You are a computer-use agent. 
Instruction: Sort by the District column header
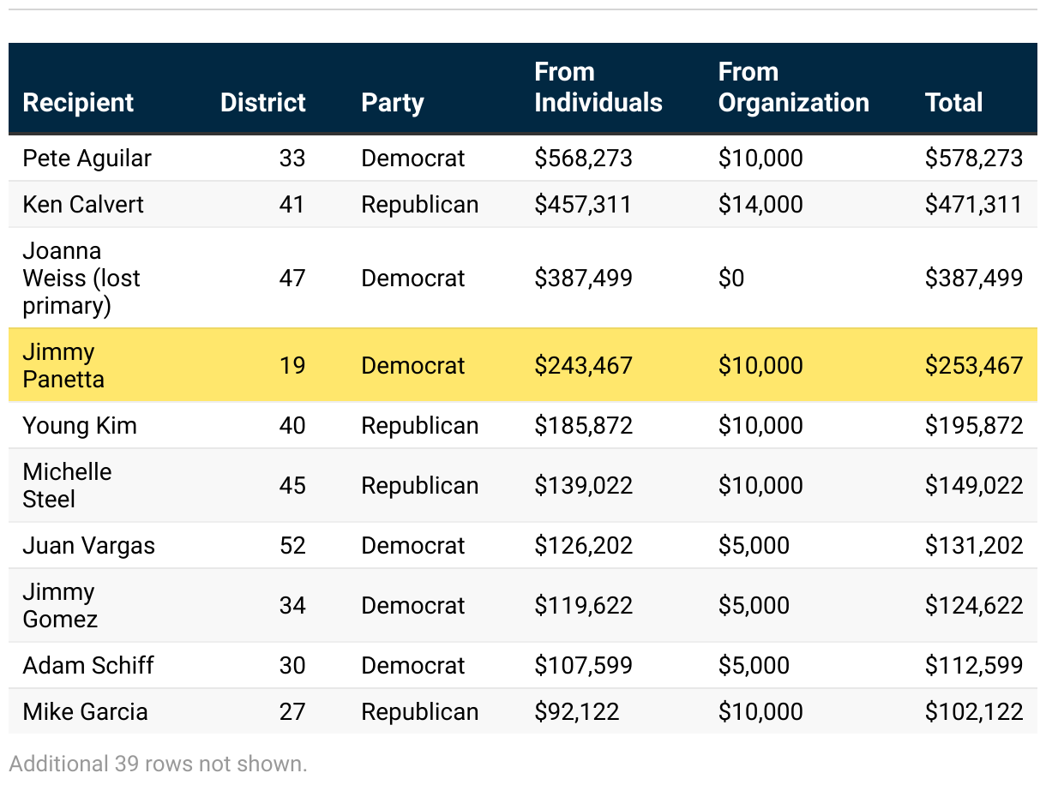262,103
